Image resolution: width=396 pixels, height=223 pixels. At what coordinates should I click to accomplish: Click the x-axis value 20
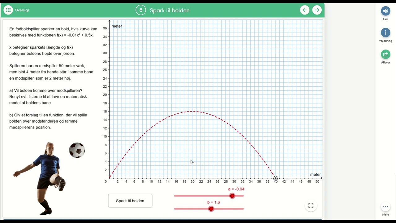point(192,181)
